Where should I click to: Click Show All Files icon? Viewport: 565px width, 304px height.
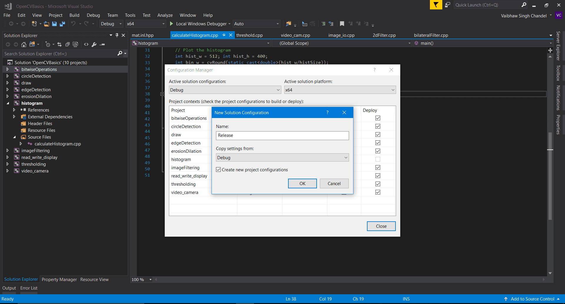tap(75, 44)
